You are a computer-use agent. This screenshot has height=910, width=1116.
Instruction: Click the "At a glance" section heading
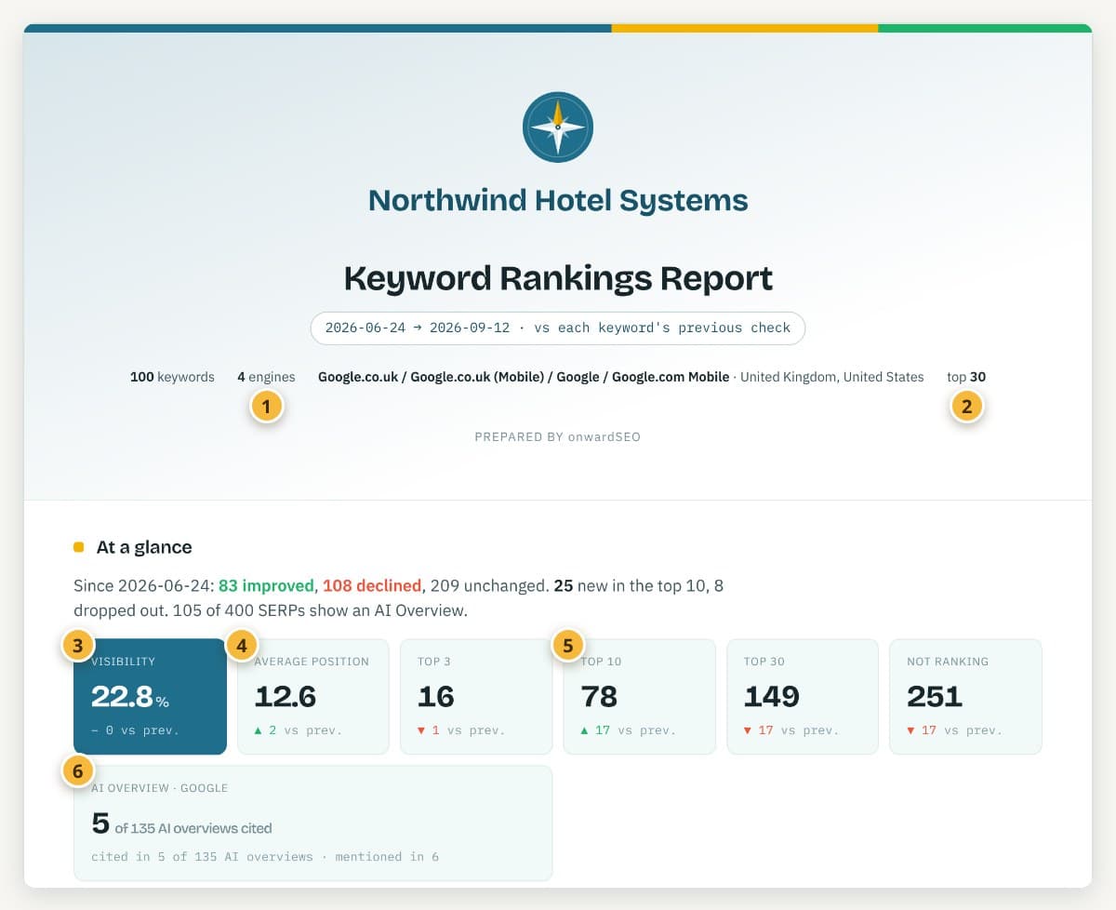(x=144, y=547)
